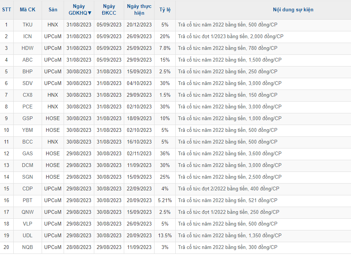Click the GSP dividend event description
The width and height of the screenshot is (351, 255).
pyautogui.click(x=228, y=118)
